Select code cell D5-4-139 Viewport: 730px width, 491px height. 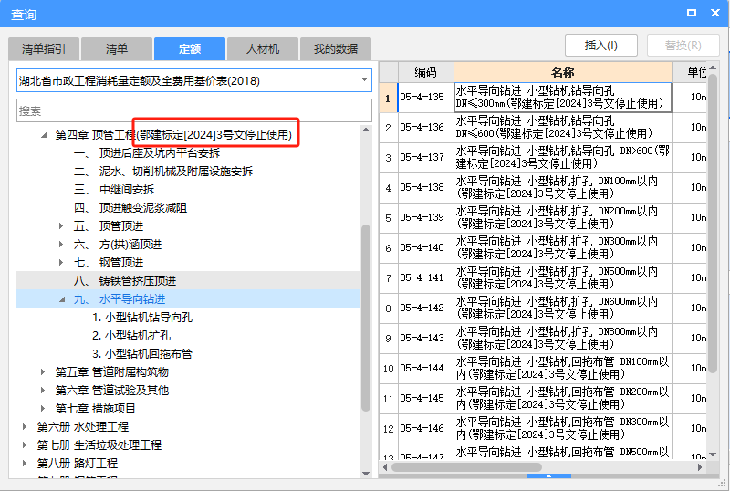click(x=425, y=217)
